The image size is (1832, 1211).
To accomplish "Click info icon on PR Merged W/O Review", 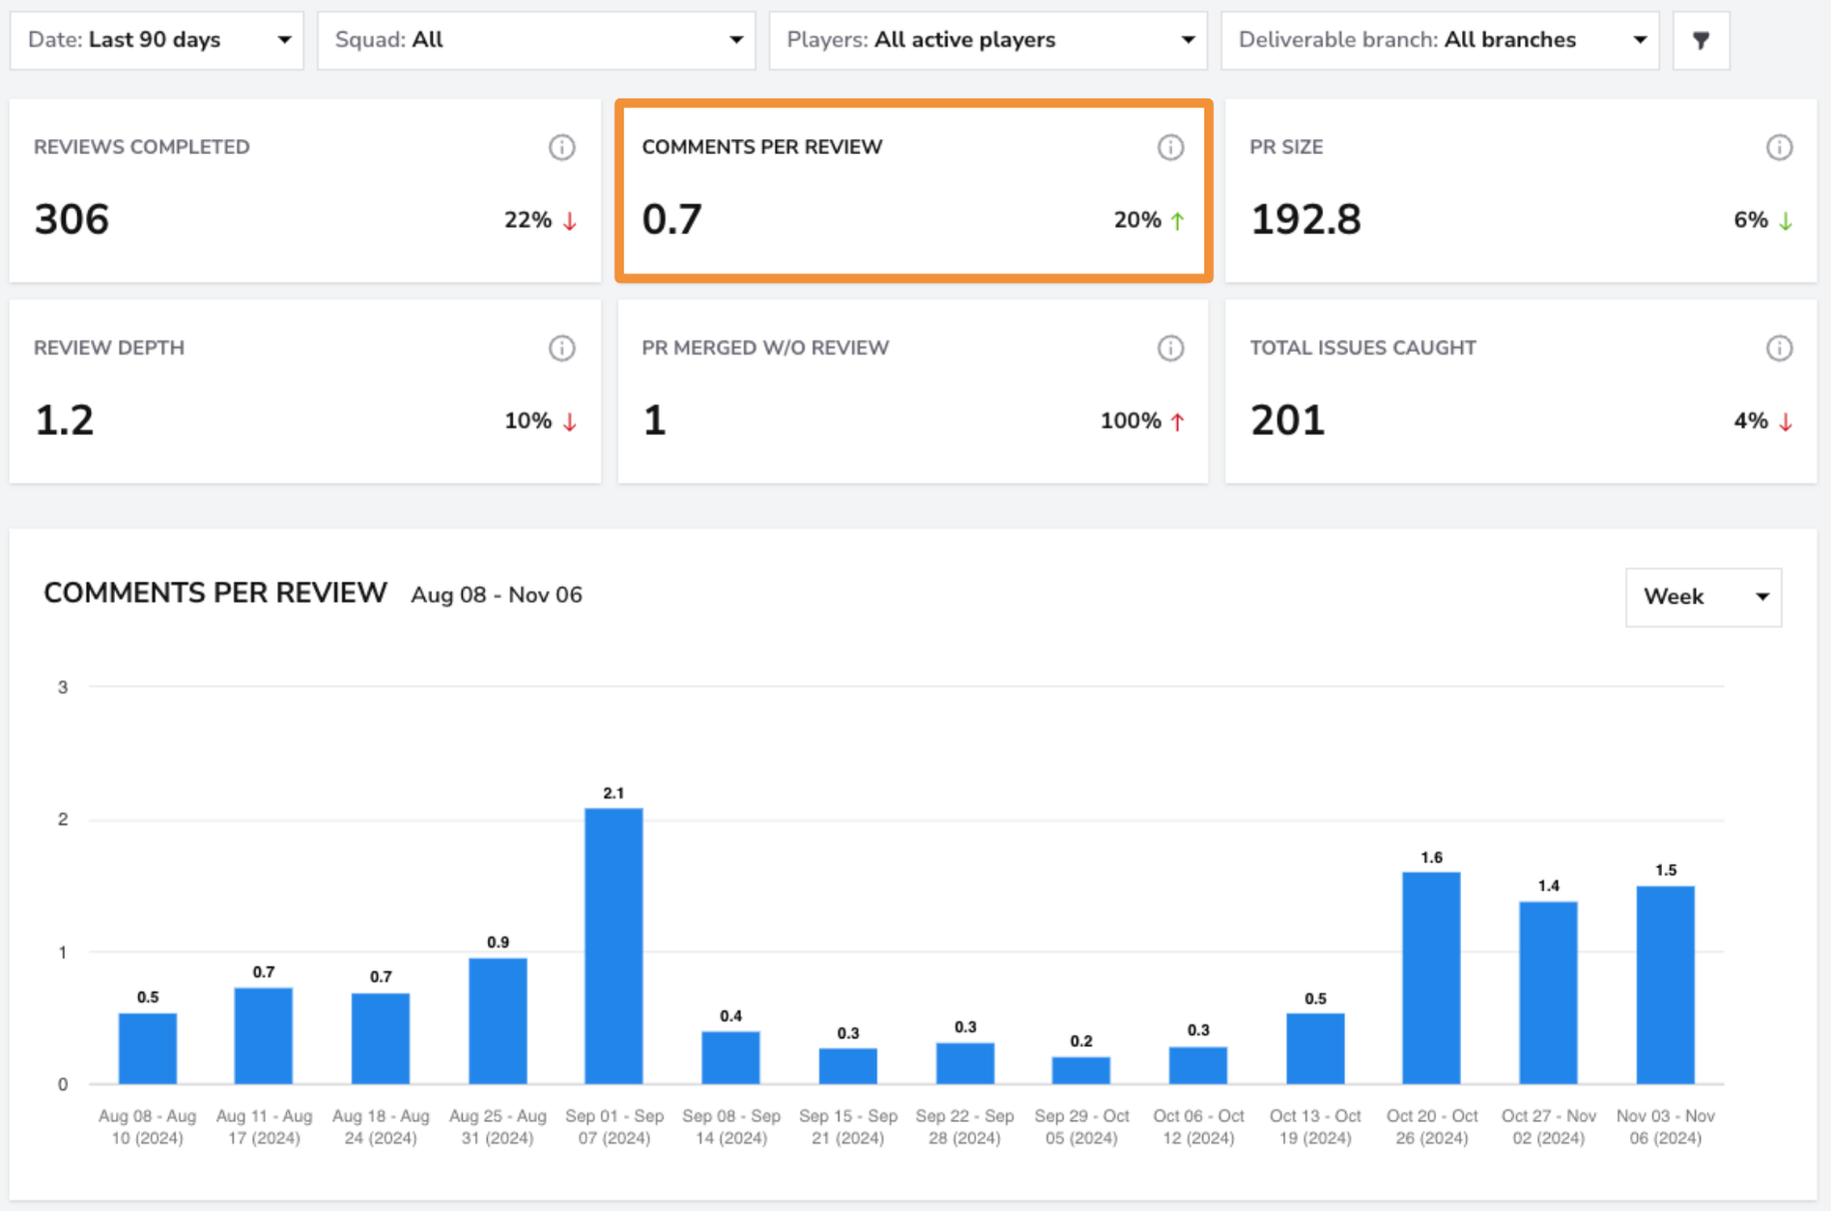I will pyautogui.click(x=1170, y=348).
